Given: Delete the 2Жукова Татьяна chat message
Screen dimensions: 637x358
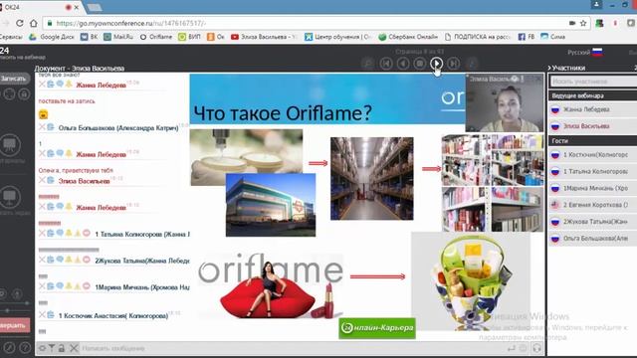Looking at the screenshot, I should 42,260.
